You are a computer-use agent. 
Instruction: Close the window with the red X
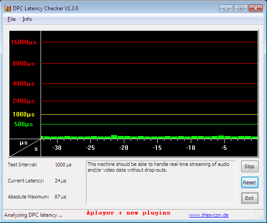(x=255, y=8)
